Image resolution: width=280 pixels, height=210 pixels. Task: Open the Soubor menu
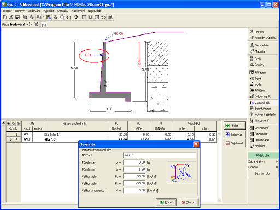point(7,11)
